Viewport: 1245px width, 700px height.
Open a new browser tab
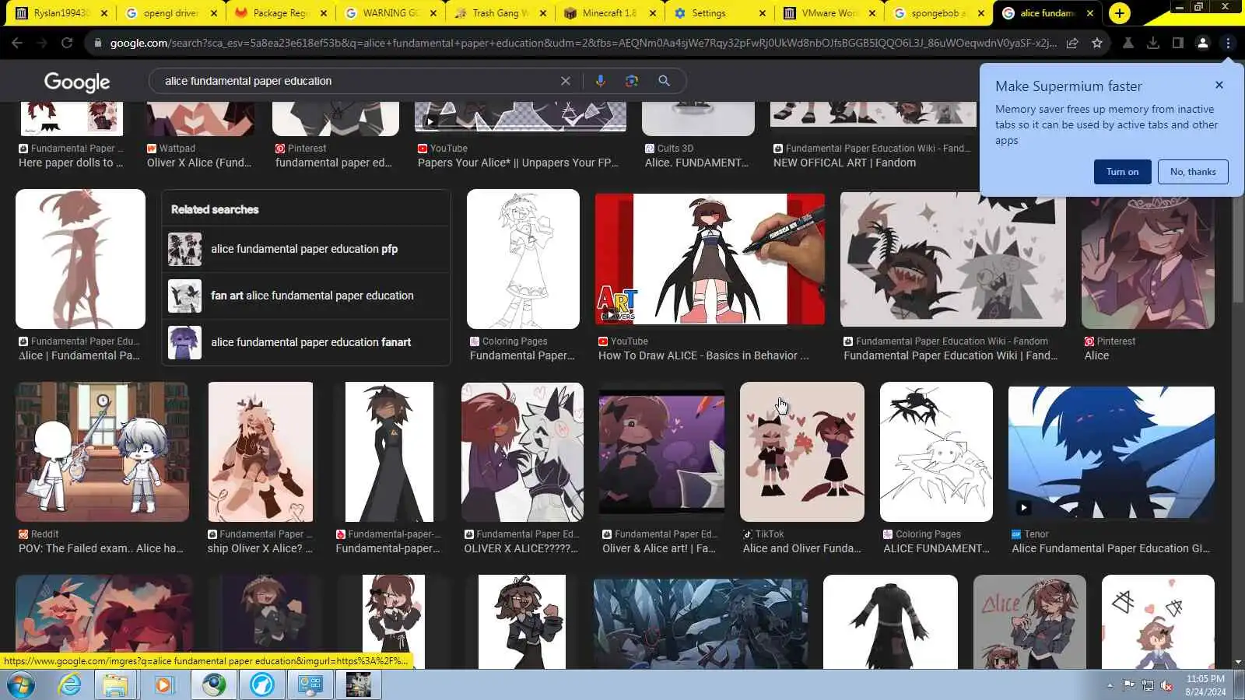tap(1119, 13)
